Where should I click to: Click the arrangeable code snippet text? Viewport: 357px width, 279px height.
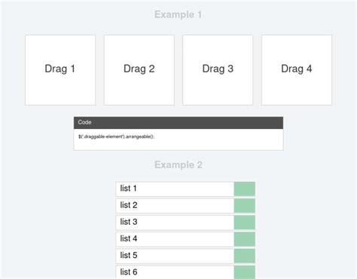pos(117,136)
